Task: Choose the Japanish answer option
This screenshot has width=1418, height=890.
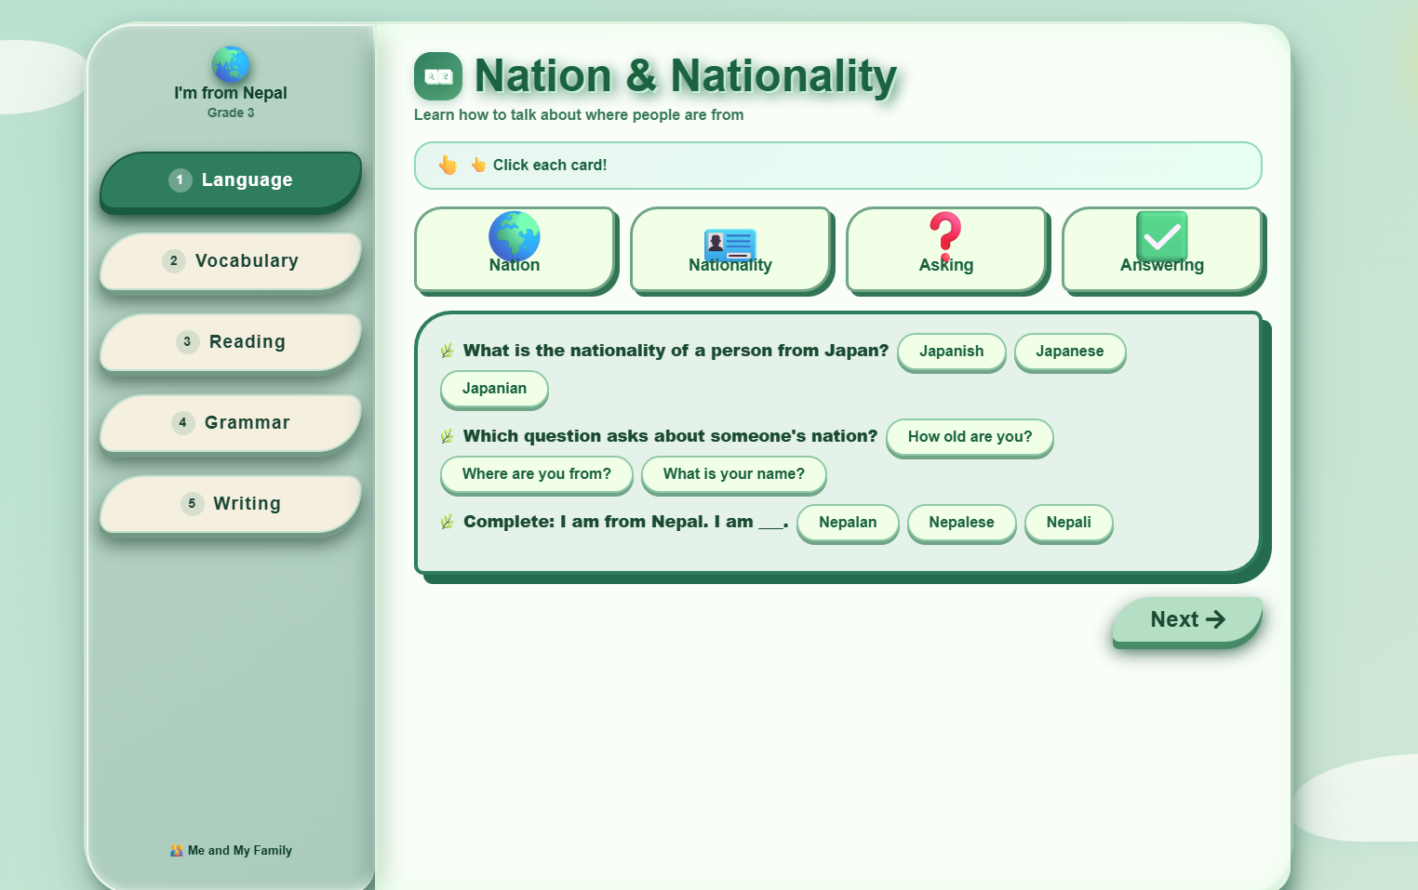Action: [951, 352]
